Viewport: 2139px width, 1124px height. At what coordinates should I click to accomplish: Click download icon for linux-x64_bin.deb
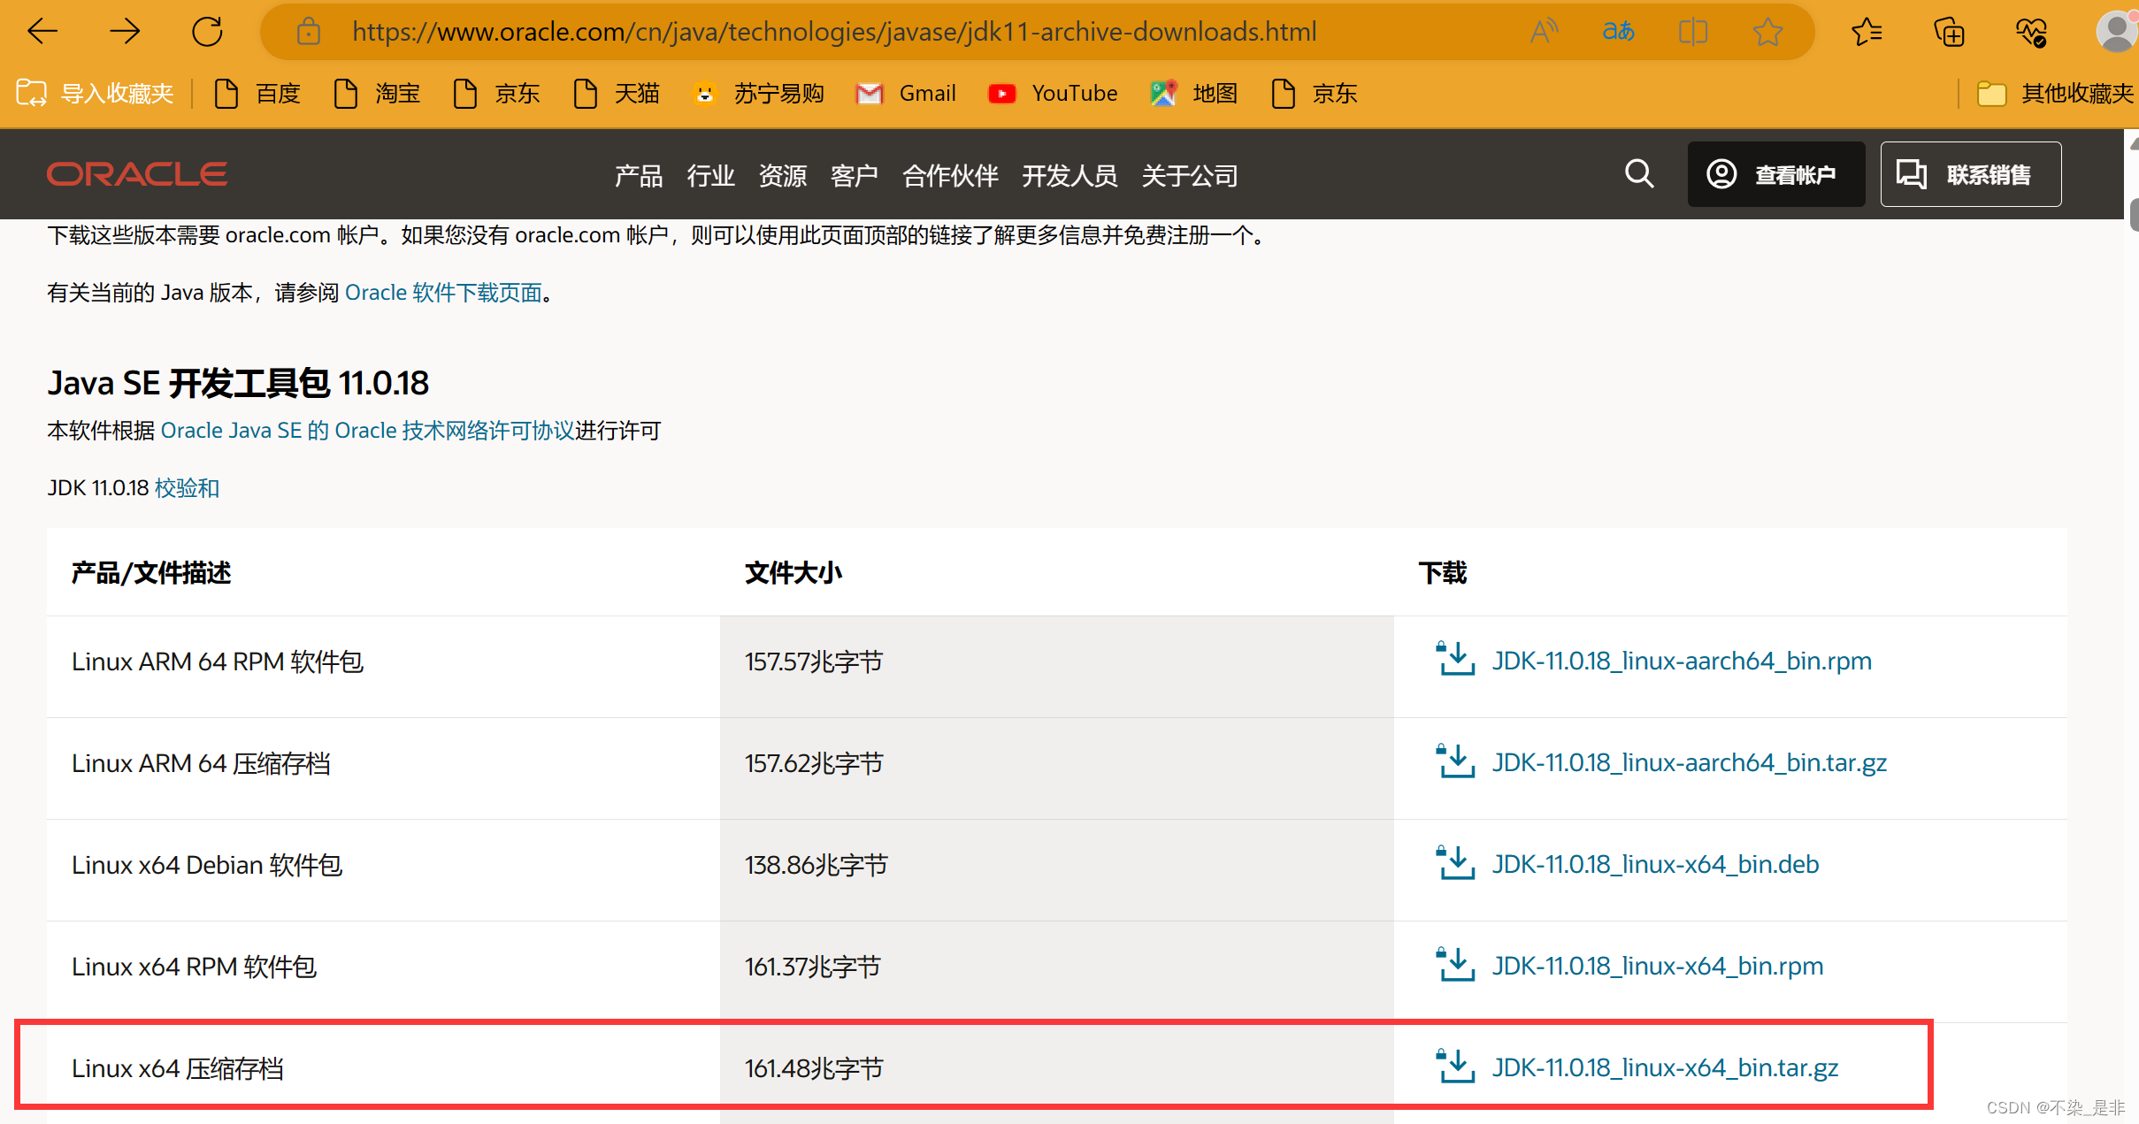[x=1454, y=863]
